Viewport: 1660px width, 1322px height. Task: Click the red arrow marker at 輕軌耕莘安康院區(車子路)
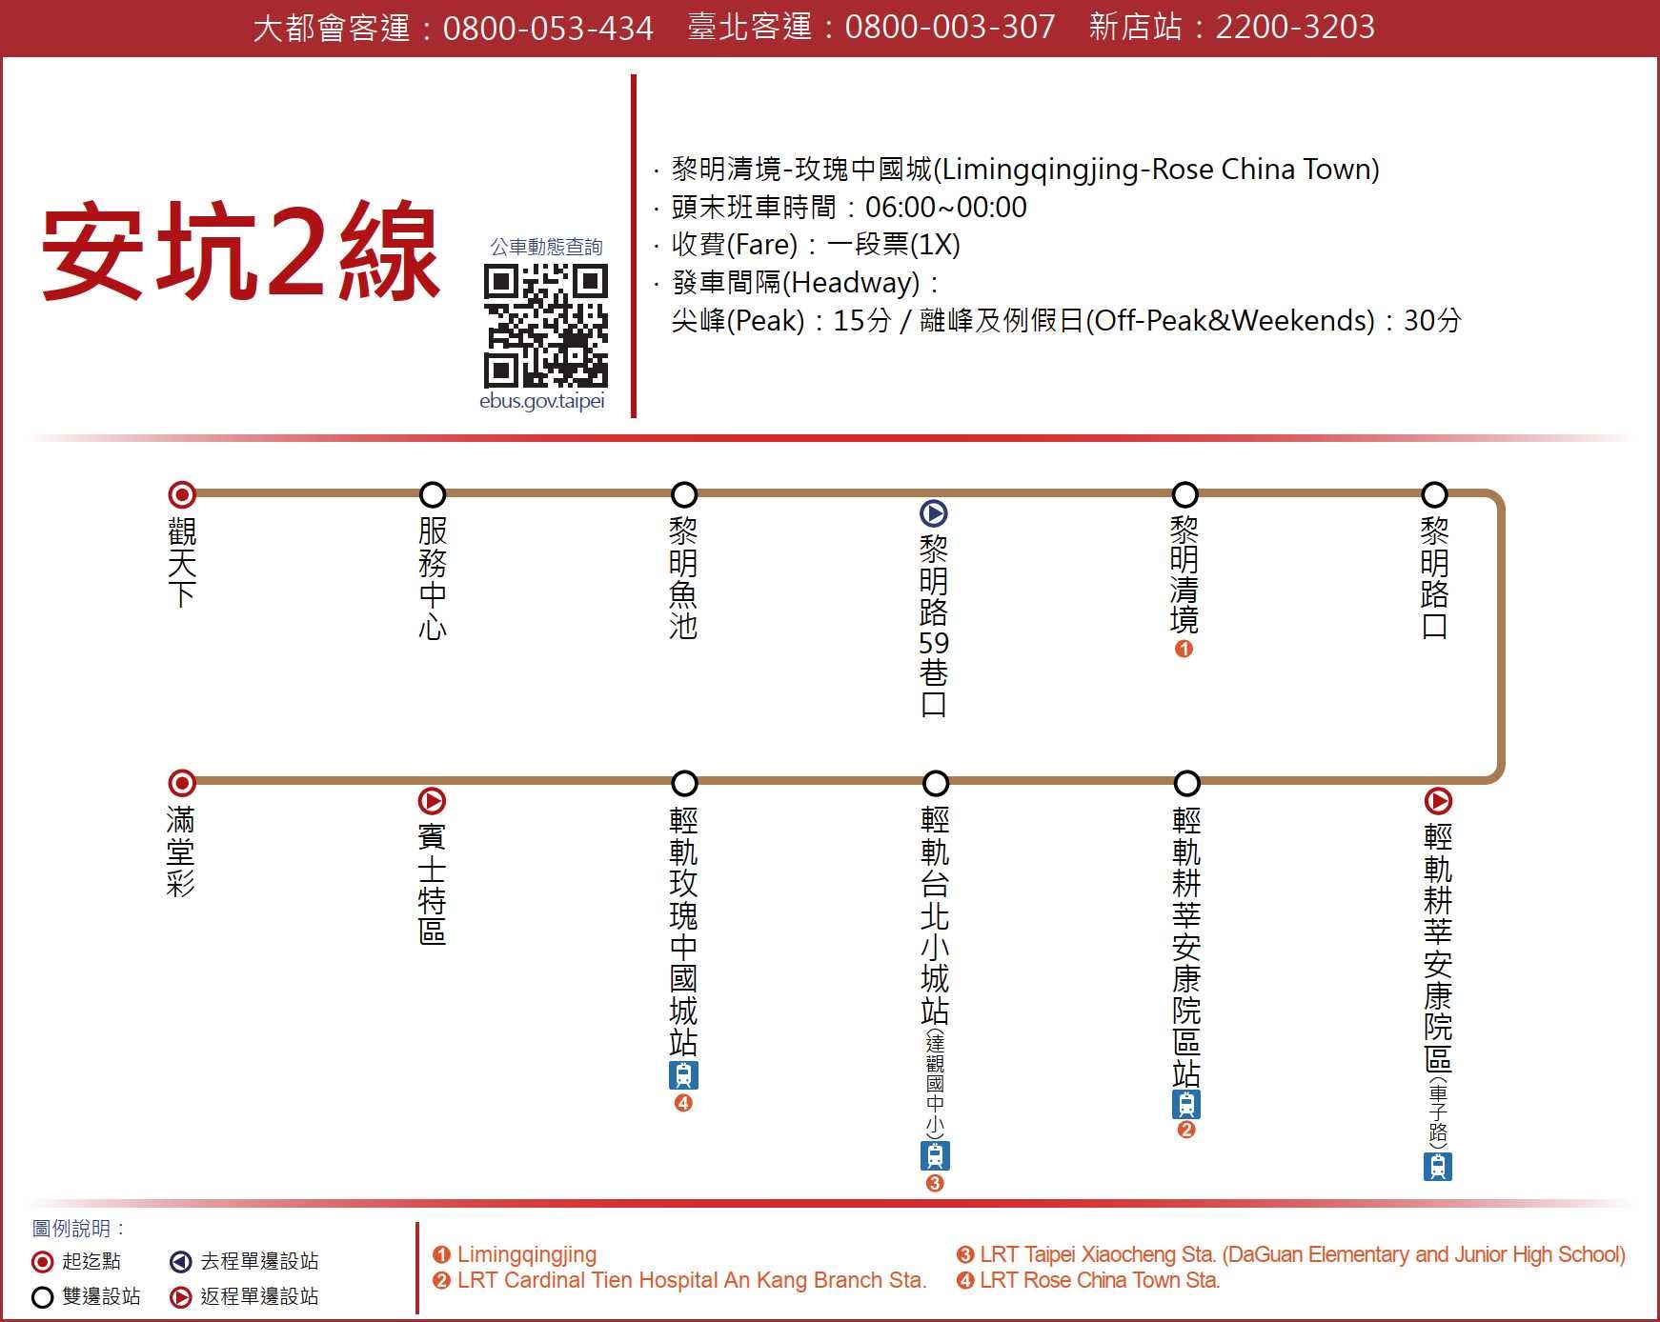[x=1437, y=801]
